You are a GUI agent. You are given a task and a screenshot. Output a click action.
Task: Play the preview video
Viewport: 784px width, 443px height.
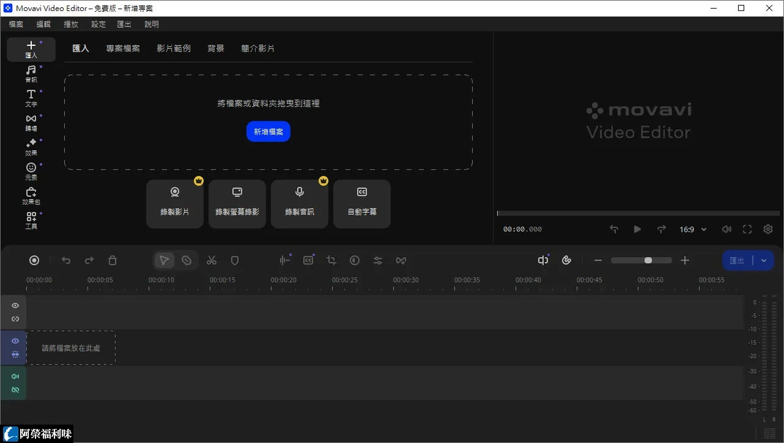point(637,229)
